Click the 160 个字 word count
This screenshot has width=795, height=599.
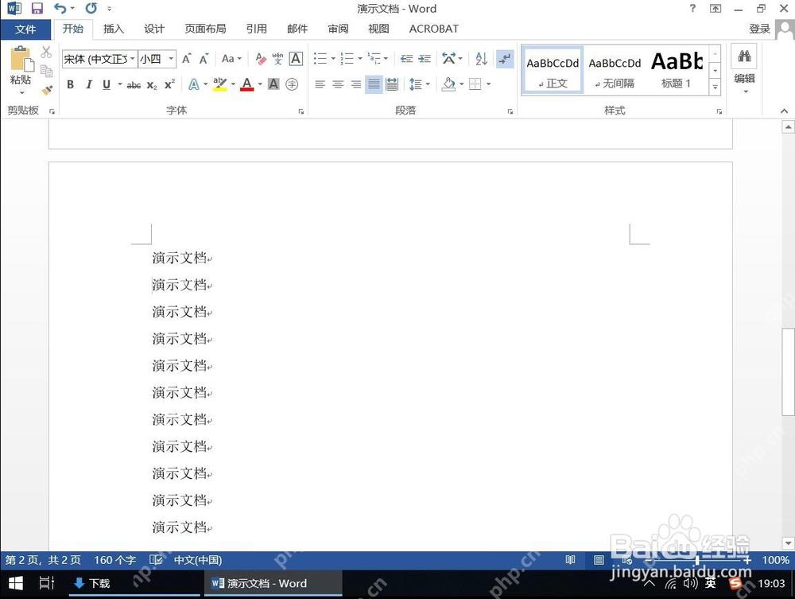click(x=114, y=559)
